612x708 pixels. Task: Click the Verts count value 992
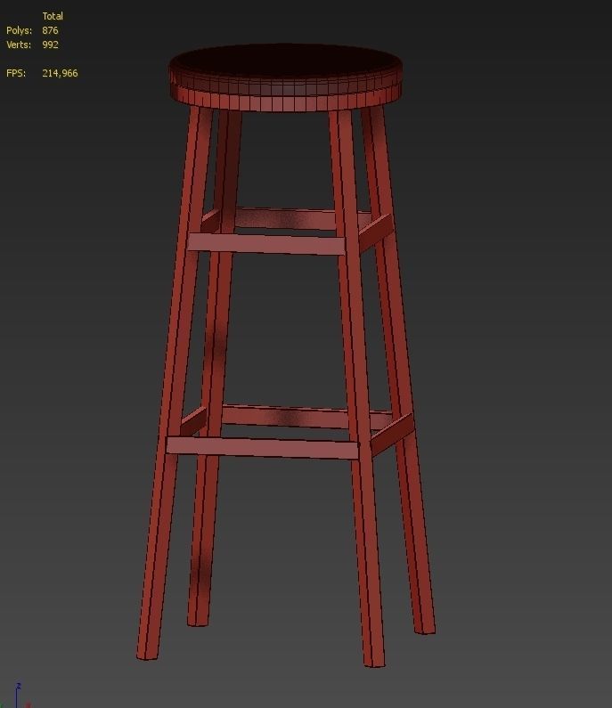coord(50,45)
